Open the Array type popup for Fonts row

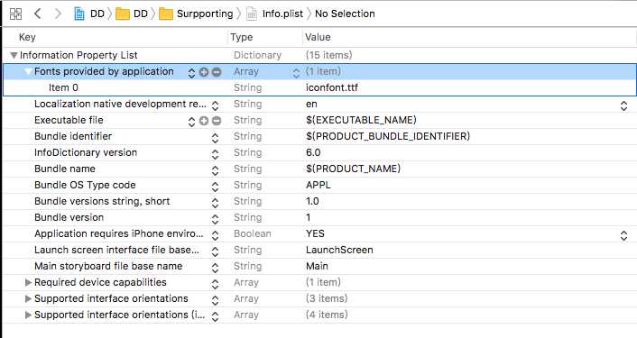coord(296,73)
